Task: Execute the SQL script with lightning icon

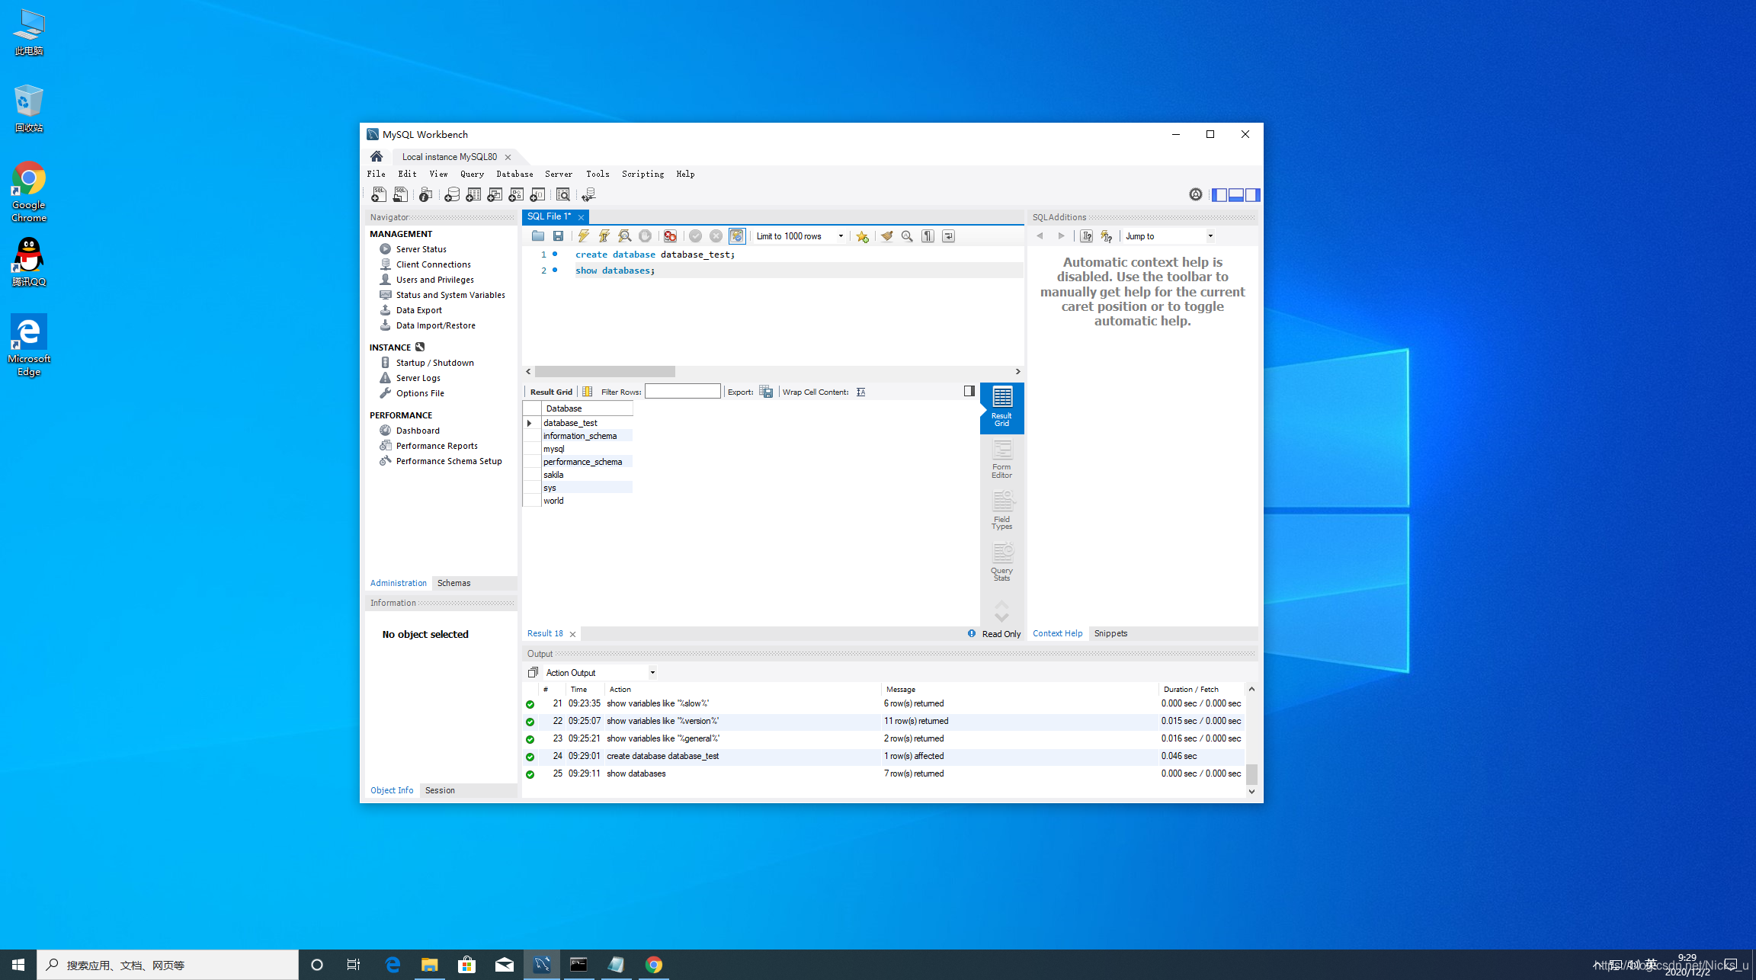Action: [x=583, y=236]
